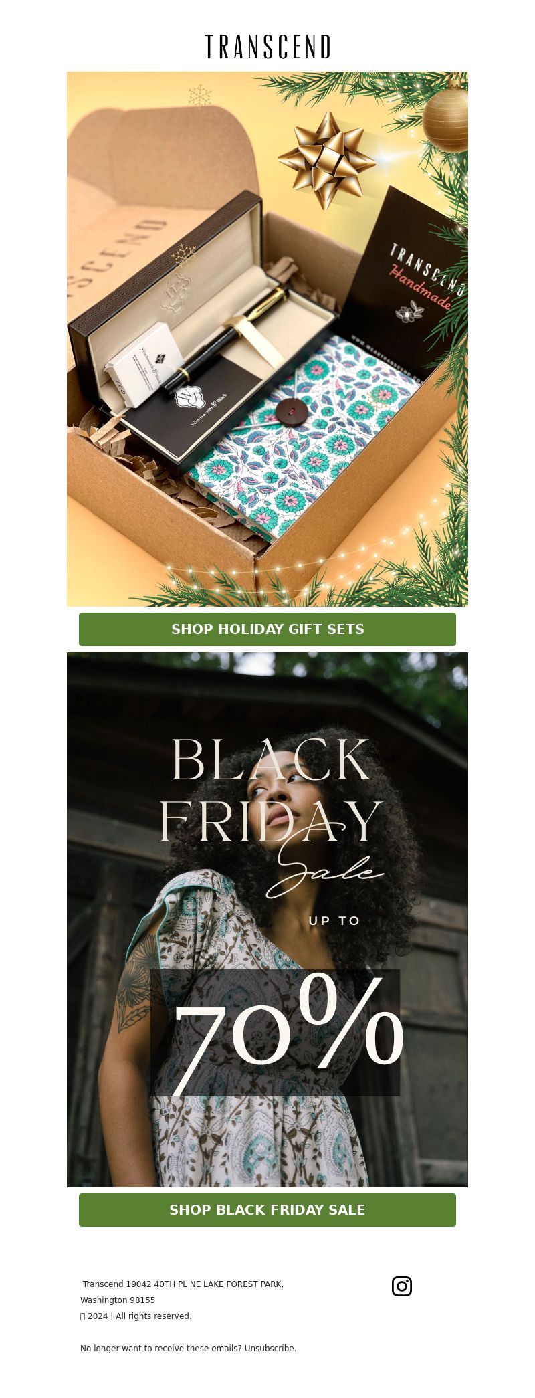Click the UP TO caption
535x1398 pixels.
point(334,921)
